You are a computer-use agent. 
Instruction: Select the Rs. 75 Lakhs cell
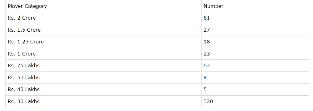click(x=103, y=66)
